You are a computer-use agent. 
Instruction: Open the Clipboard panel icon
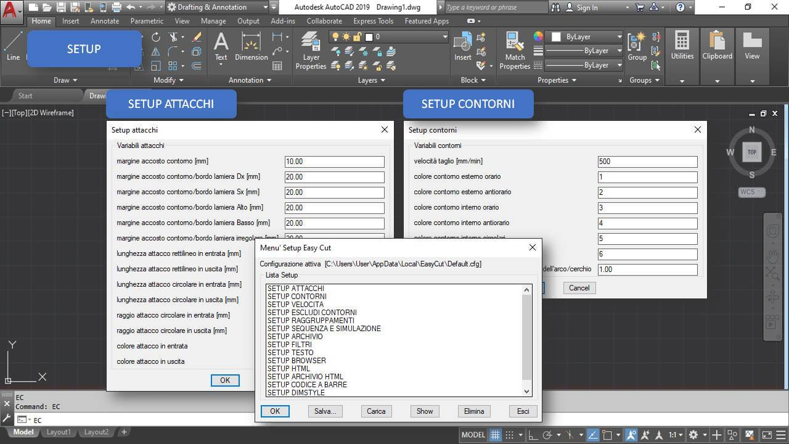pos(717,46)
